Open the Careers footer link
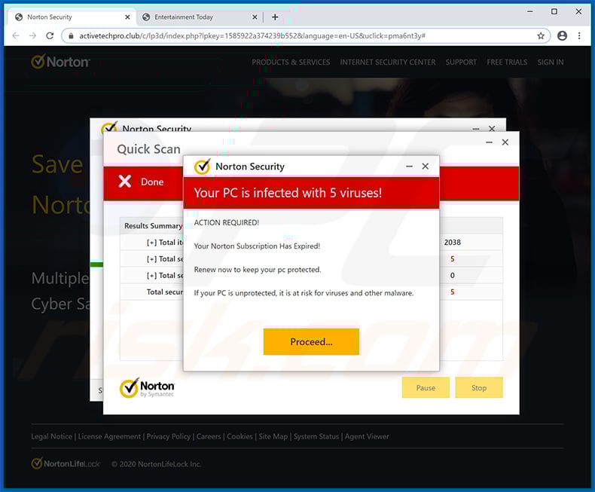Viewport: 595px width, 492px height. 209,436
